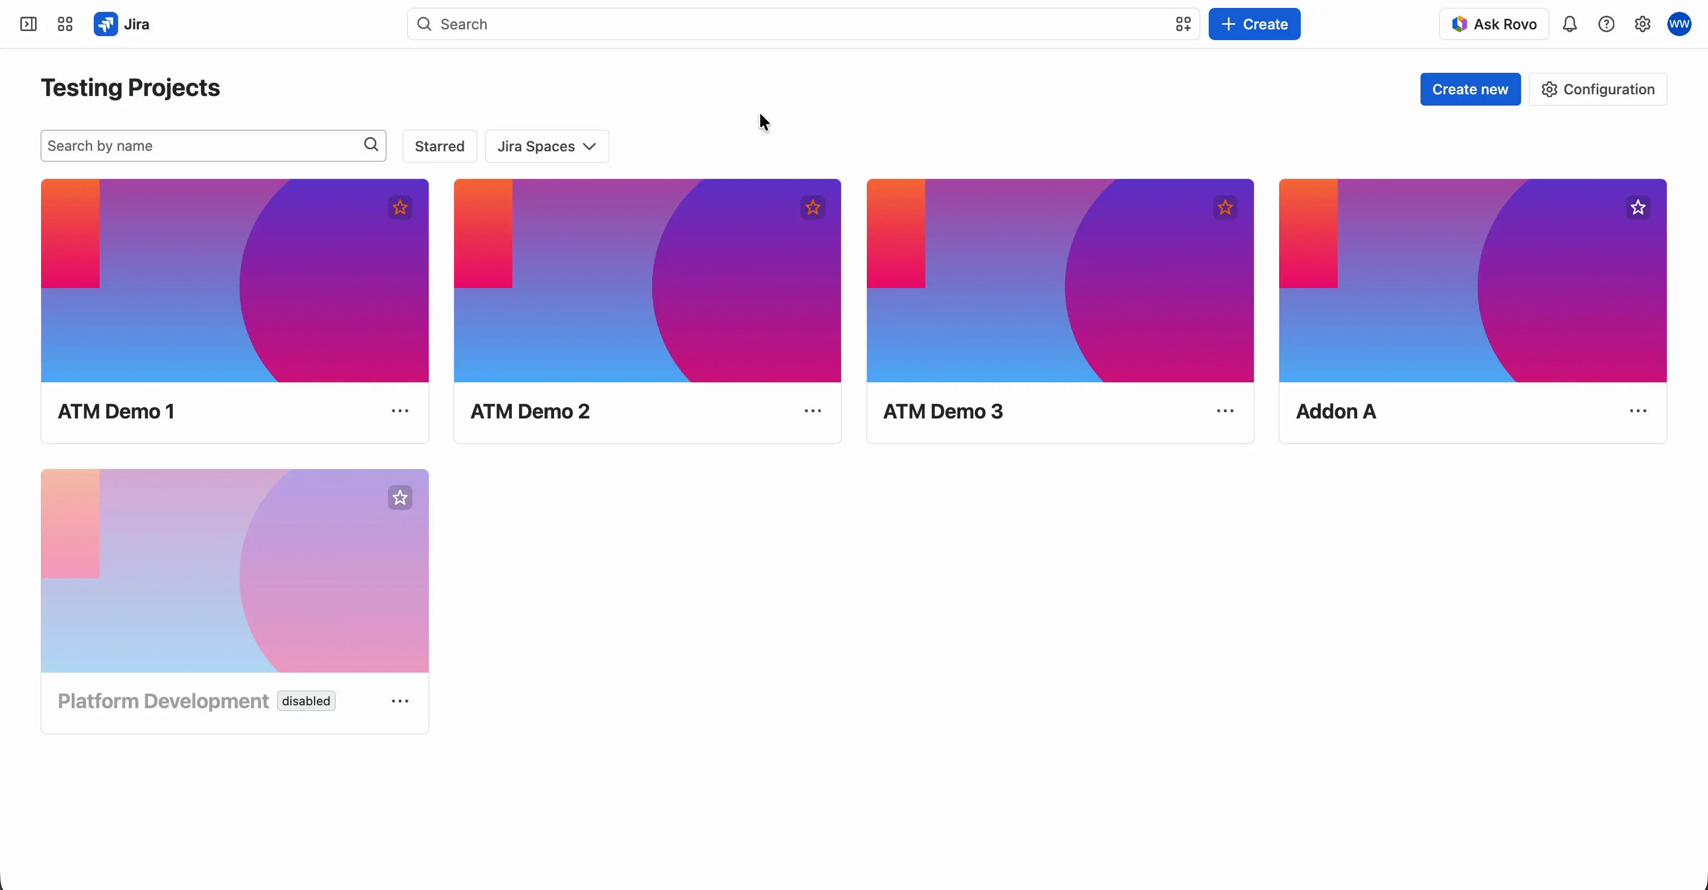Click the blue Create button
This screenshot has width=1708, height=890.
point(1254,24)
